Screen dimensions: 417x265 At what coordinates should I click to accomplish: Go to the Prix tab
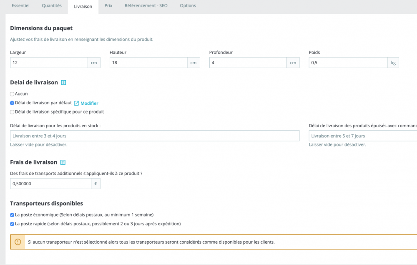108,5
